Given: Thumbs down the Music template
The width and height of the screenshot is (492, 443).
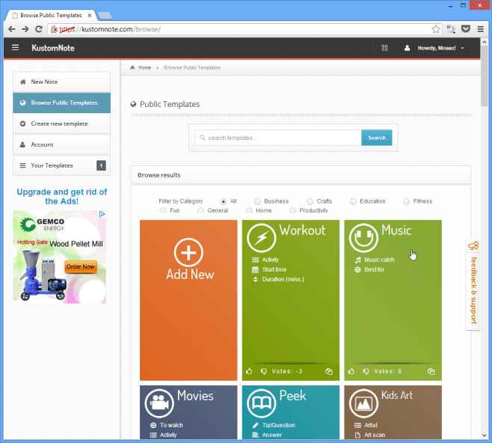Looking at the screenshot, I should pyautogui.click(x=366, y=371).
